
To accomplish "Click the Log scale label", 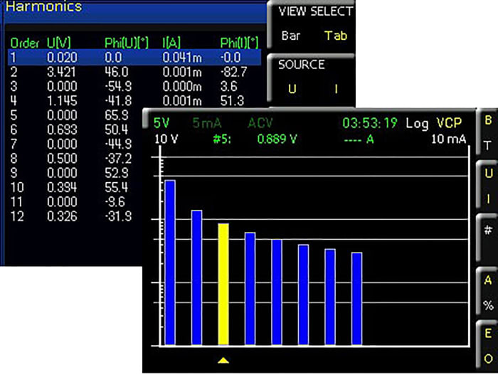I will pyautogui.click(x=418, y=123).
